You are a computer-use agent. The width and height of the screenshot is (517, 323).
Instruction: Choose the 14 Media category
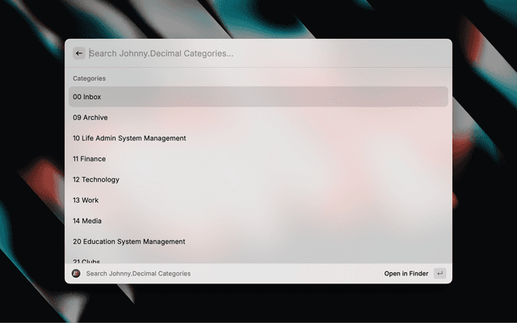click(x=258, y=221)
